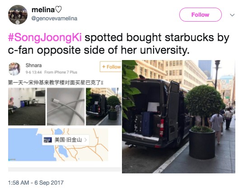Click the location thumbnail icon on map
The image size is (243, 191).
[x=48, y=140]
